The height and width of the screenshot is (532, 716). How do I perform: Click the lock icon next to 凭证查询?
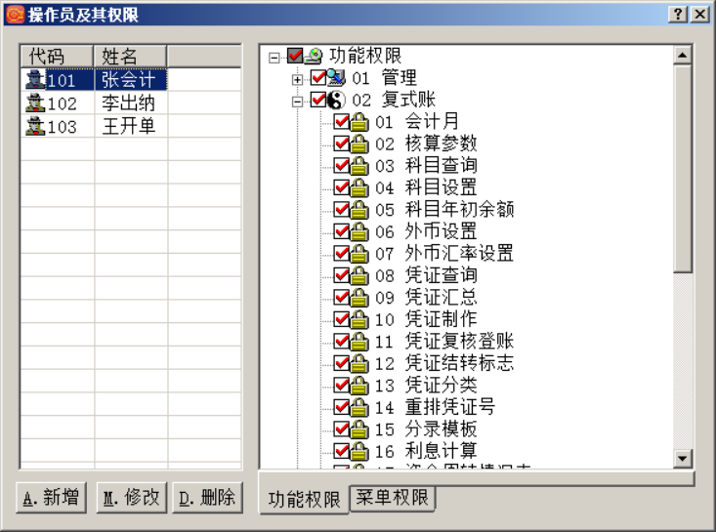(359, 275)
